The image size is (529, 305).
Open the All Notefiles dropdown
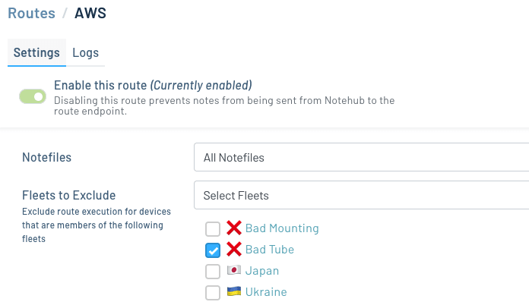[361, 158]
